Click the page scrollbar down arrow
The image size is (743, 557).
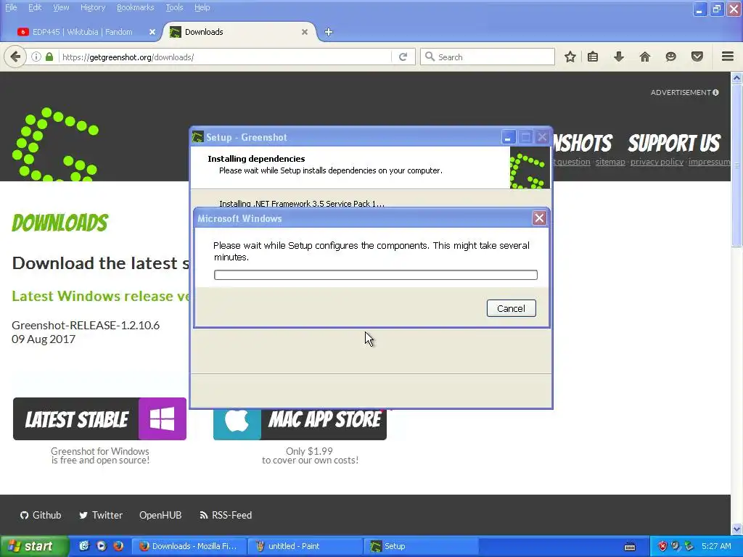point(736,529)
